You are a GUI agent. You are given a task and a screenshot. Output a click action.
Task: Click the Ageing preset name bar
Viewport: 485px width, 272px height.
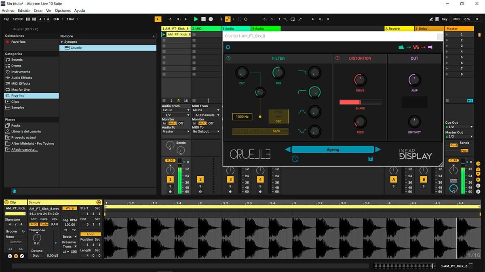pyautogui.click(x=333, y=149)
